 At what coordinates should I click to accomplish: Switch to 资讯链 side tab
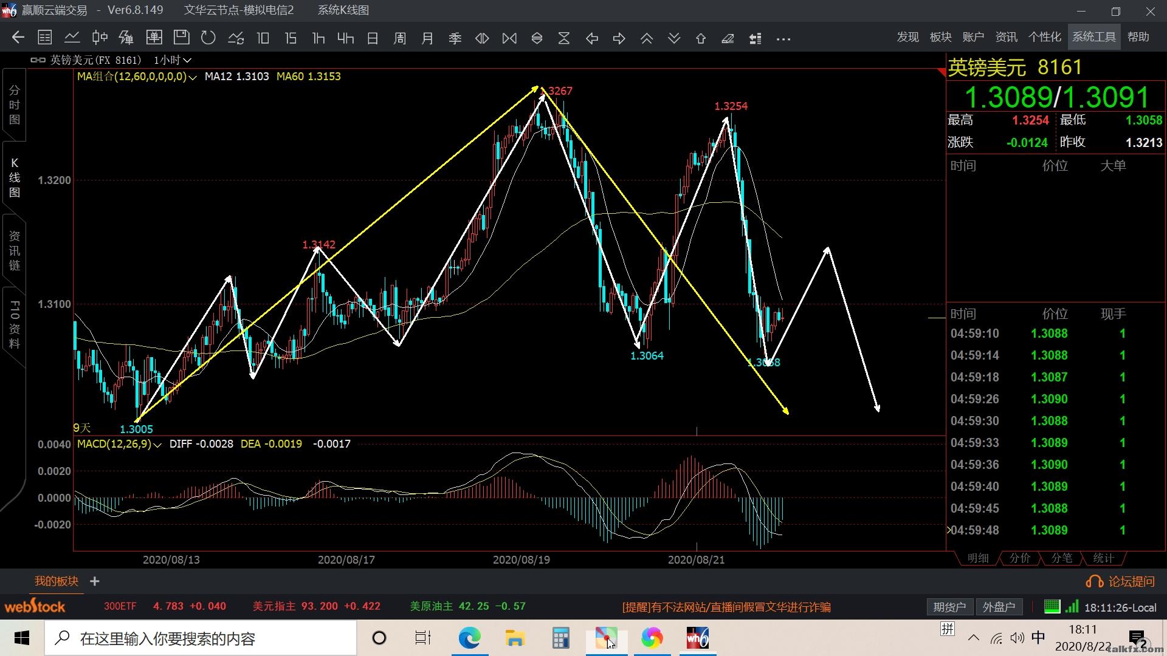[x=15, y=250]
